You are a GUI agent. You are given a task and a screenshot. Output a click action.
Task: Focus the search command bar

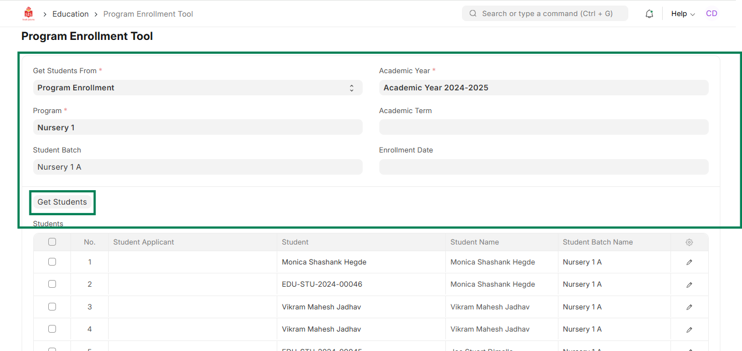[x=545, y=13]
